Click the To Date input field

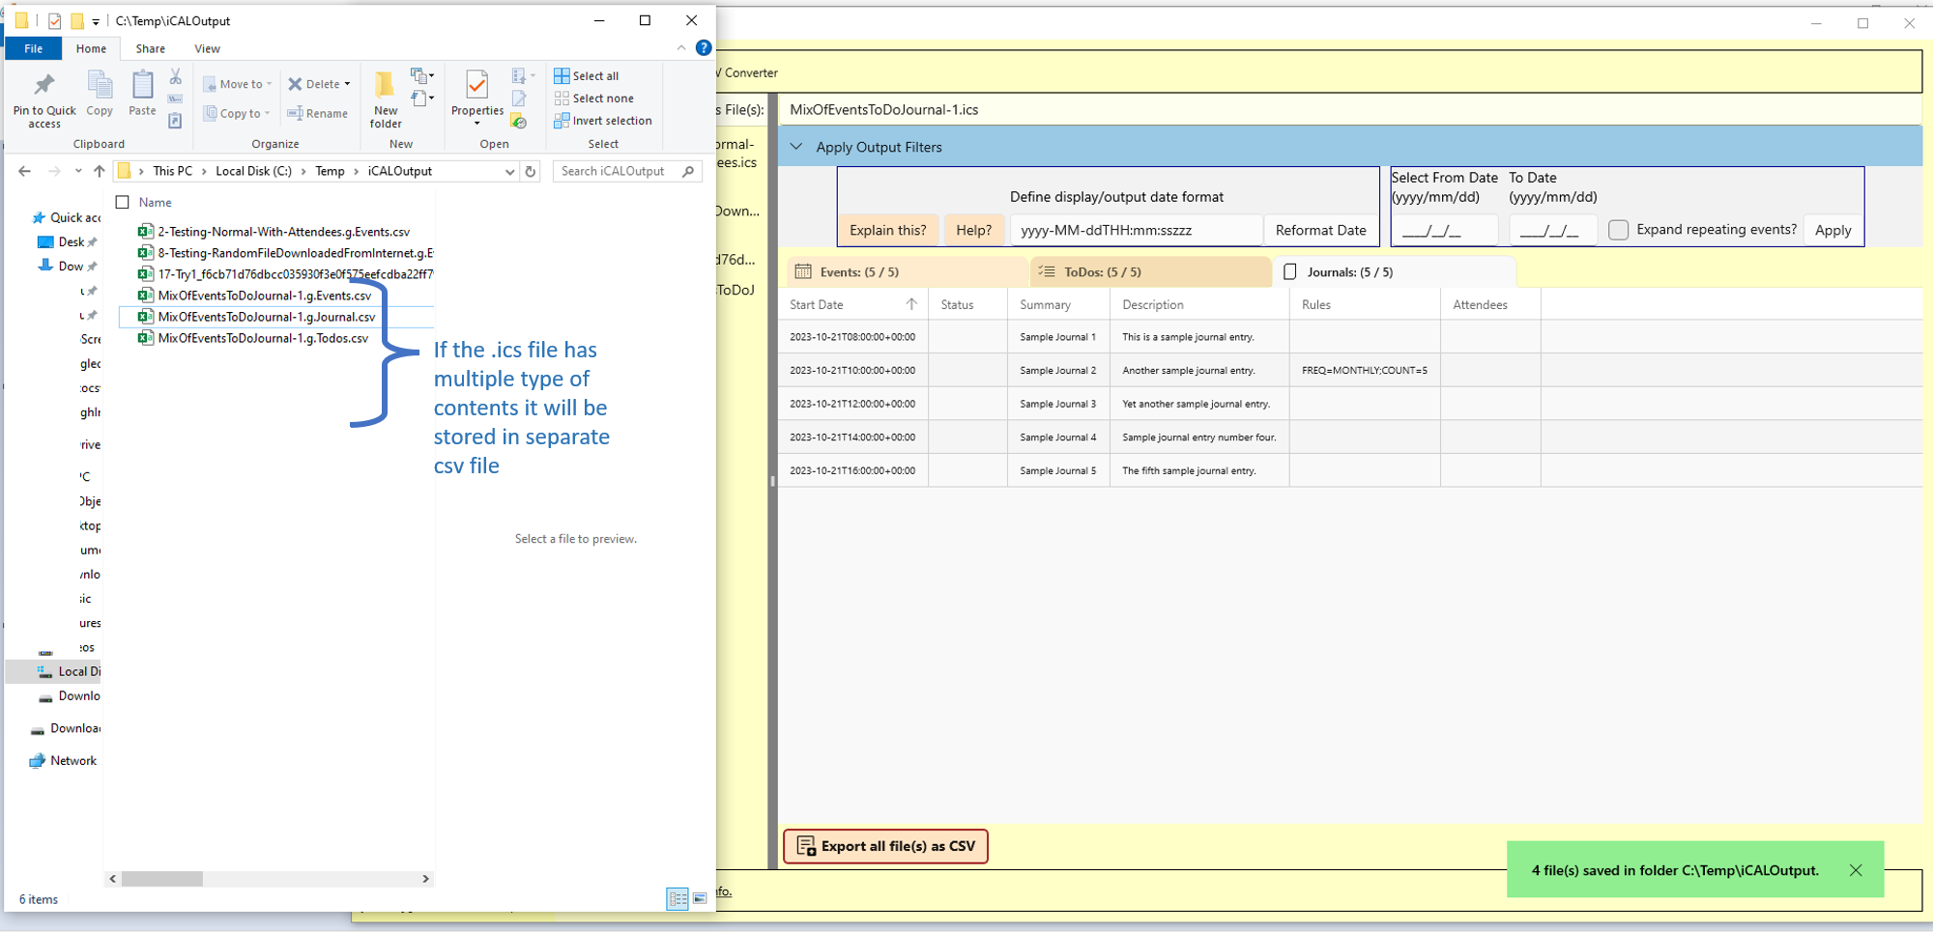(x=1552, y=230)
